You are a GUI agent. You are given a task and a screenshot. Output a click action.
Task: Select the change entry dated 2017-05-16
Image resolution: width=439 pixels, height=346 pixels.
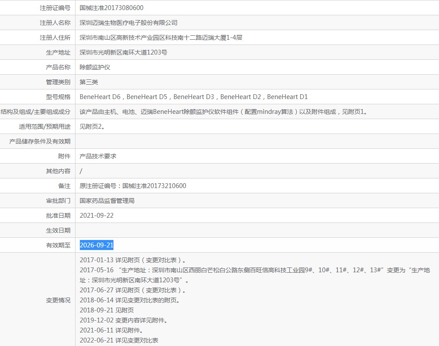(x=255, y=275)
